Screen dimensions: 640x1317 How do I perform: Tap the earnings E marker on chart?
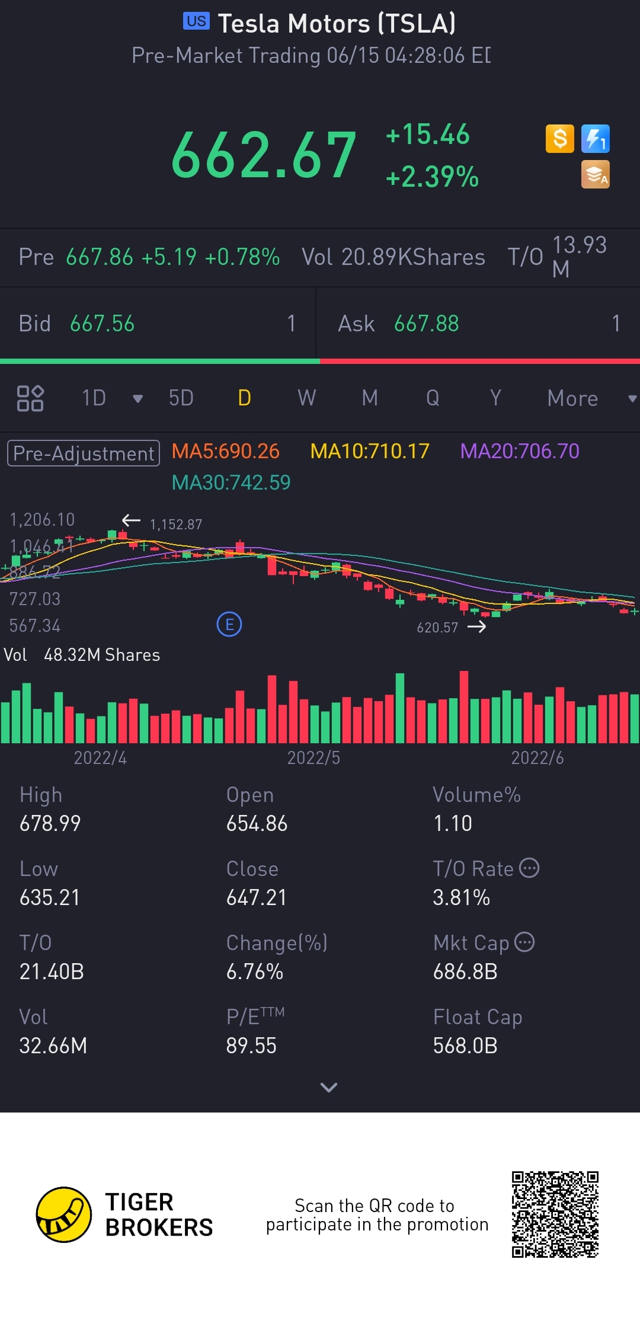coord(229,624)
